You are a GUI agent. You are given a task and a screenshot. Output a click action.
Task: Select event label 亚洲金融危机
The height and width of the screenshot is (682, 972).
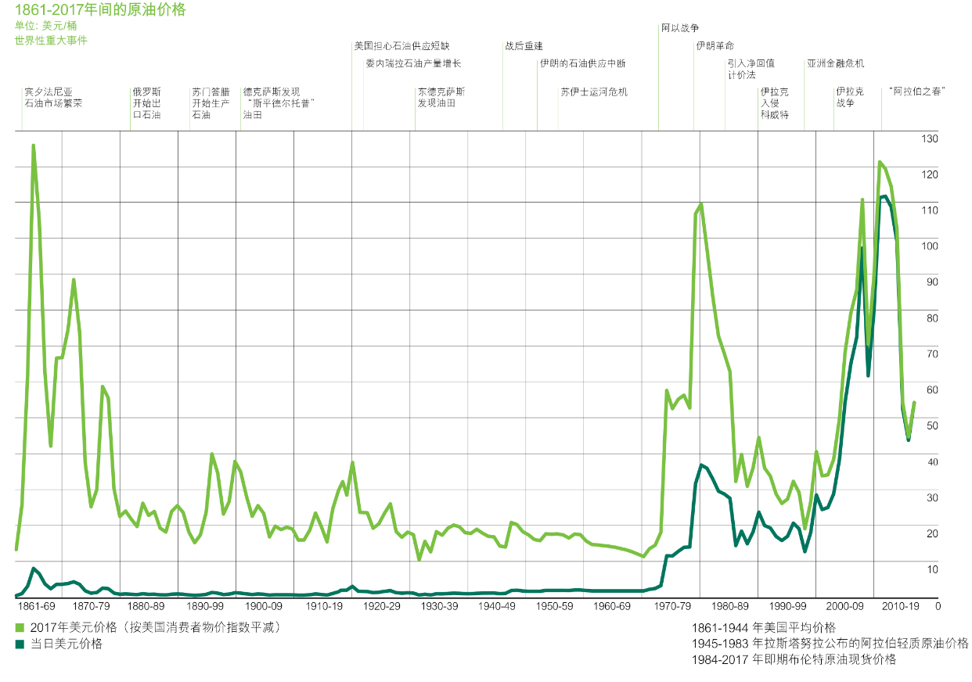pos(835,63)
